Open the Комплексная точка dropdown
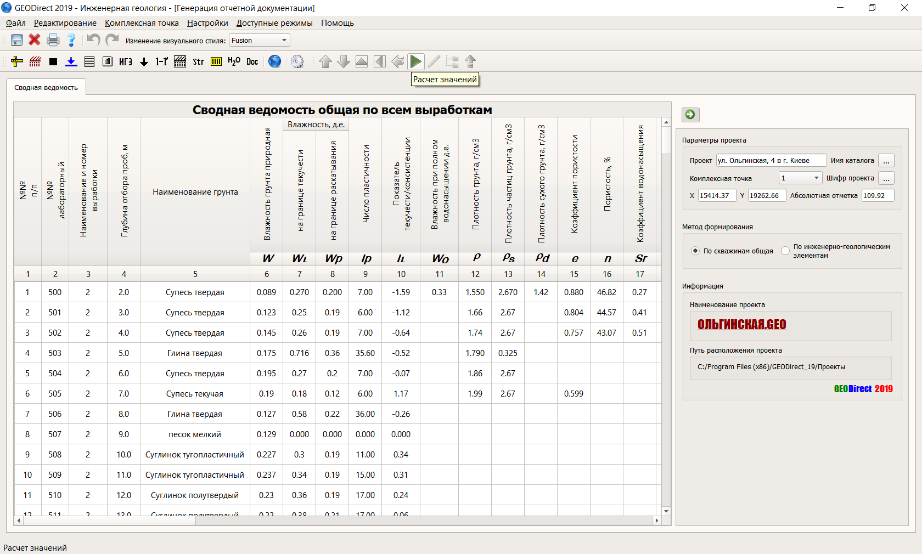The width and height of the screenshot is (922, 554). [x=800, y=178]
